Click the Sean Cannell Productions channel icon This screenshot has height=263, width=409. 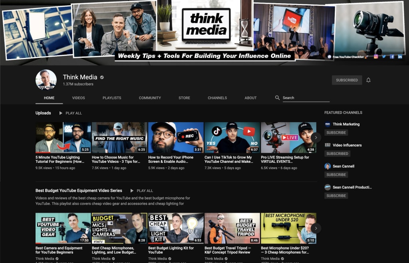pos(328,187)
